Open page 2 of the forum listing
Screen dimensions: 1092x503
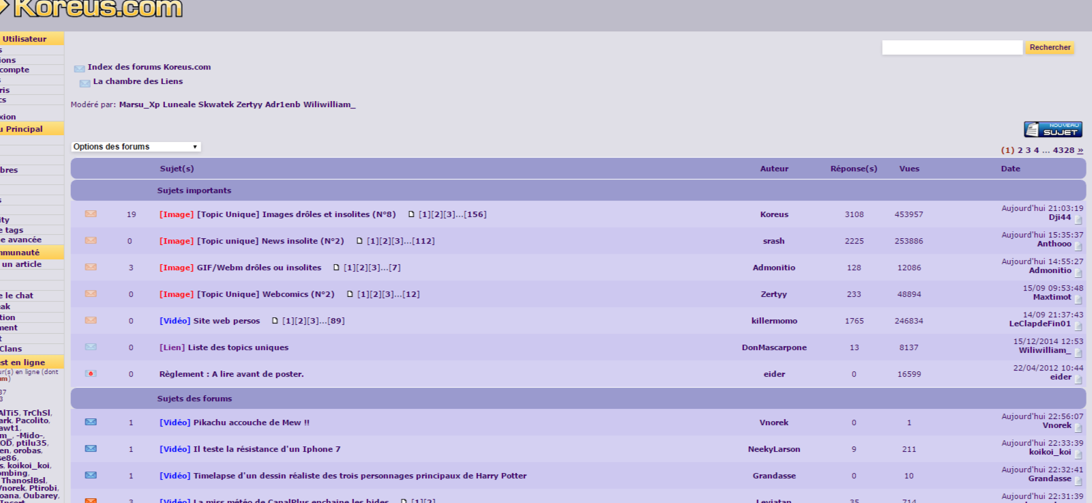(x=1020, y=150)
